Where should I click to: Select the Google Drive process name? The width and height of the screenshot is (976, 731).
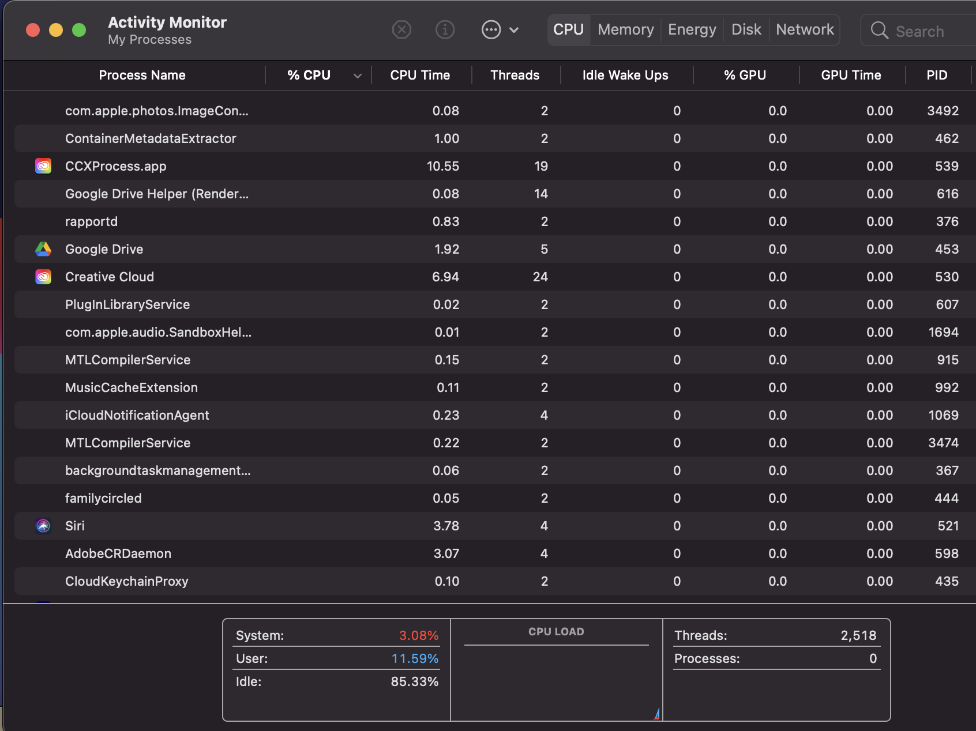pos(104,249)
